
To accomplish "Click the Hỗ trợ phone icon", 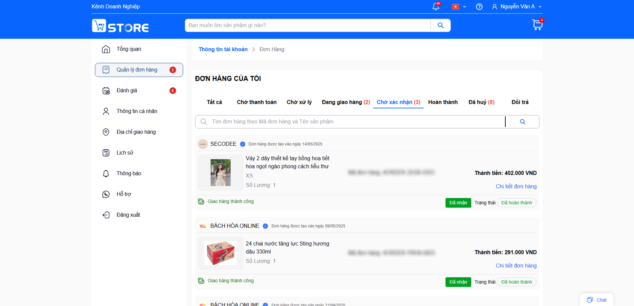I will pyautogui.click(x=106, y=194).
